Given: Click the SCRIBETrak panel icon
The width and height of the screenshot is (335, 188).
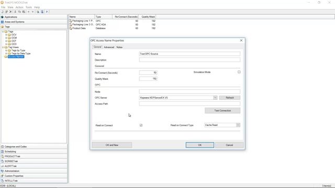Looking at the screenshot, I should point(2,161).
